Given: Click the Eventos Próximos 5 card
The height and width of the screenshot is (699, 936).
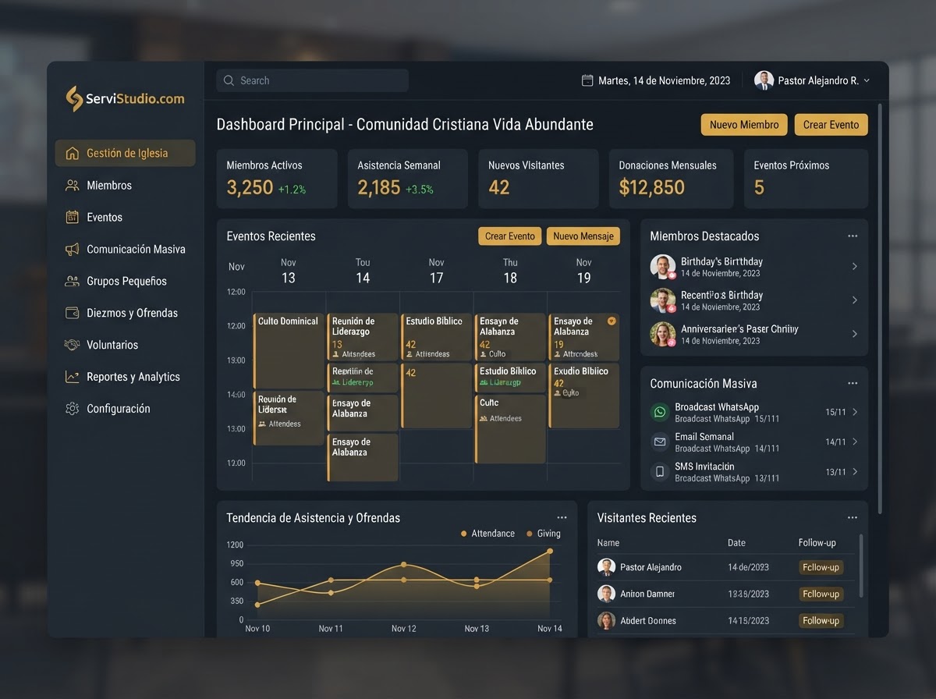Looking at the screenshot, I should click(x=806, y=179).
